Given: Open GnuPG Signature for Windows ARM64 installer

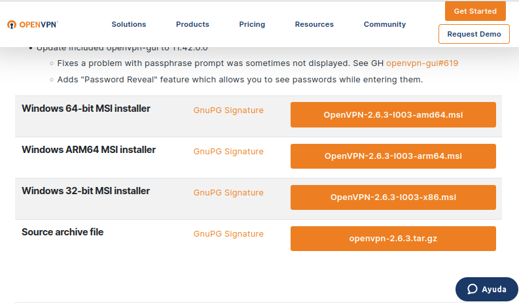Looking at the screenshot, I should tap(228, 152).
